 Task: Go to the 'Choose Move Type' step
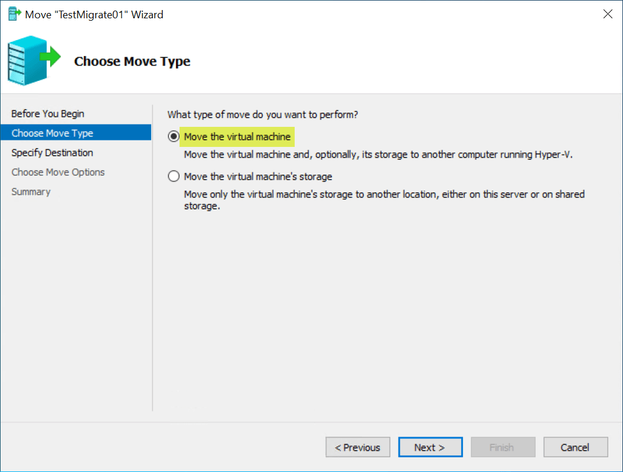click(76, 133)
